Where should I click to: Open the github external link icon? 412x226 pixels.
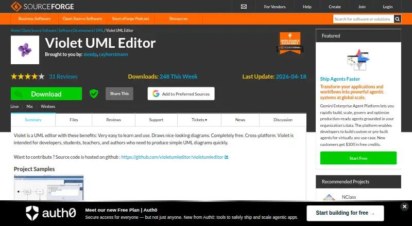(227, 157)
